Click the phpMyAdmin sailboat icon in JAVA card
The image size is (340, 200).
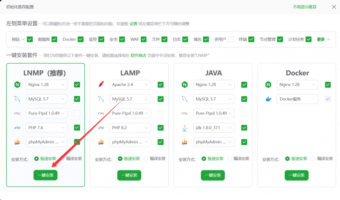[x=185, y=142]
